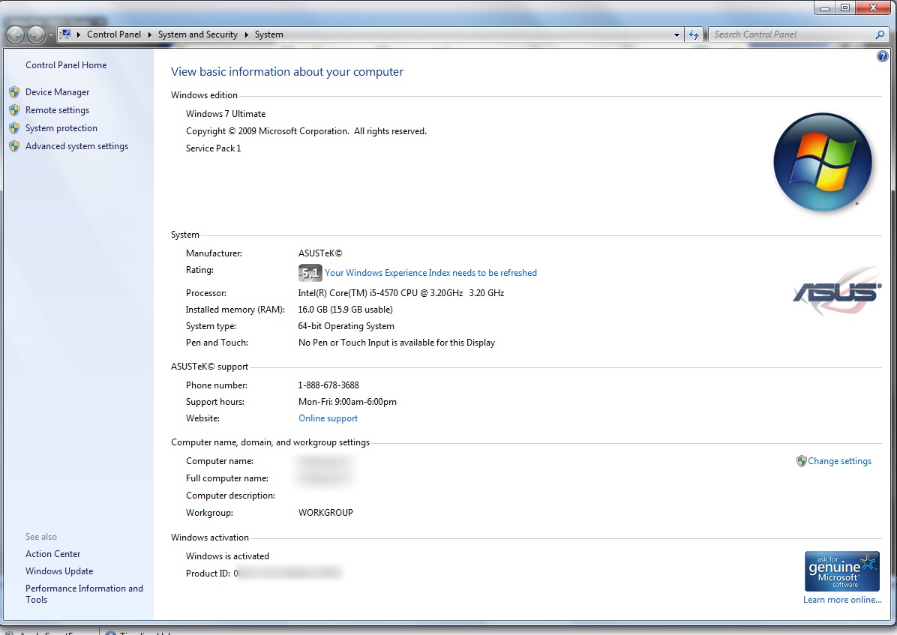Click the phone number "1-888-678-3688"
This screenshot has width=897, height=635.
click(x=328, y=385)
